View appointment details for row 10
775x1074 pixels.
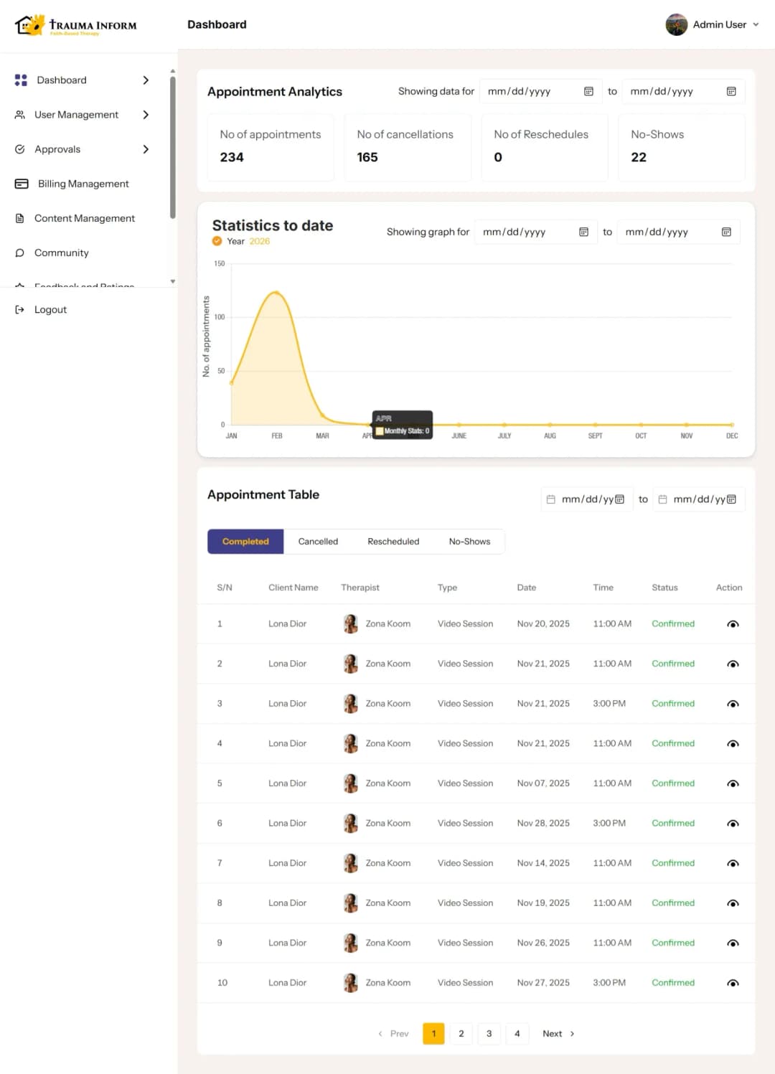733,983
